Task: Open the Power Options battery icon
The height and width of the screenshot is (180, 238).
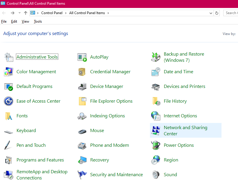Action: (156, 145)
